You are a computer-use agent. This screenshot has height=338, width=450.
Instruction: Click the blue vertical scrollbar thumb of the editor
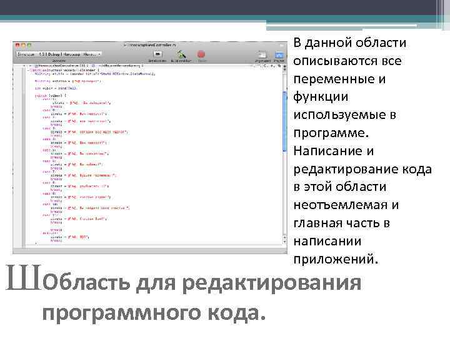coord(285,121)
